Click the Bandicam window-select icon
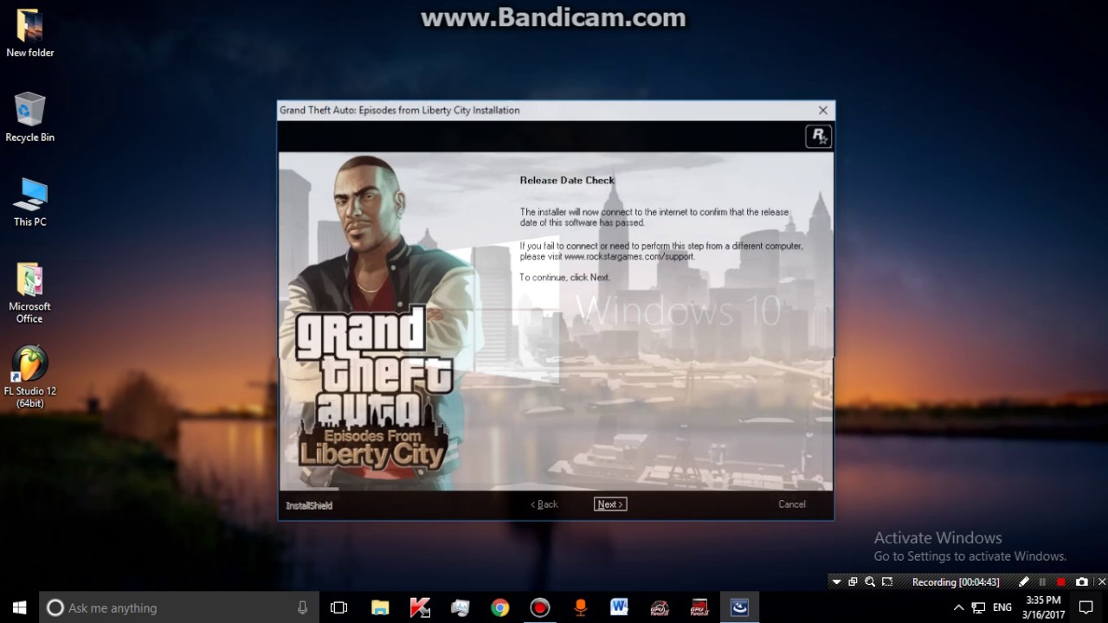 coord(853,582)
